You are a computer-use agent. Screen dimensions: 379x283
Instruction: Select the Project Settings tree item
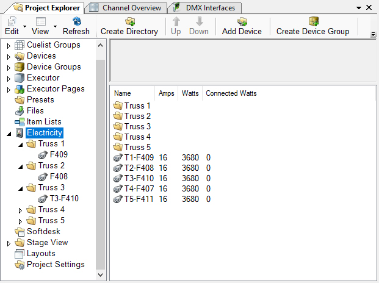pyautogui.click(x=56, y=265)
